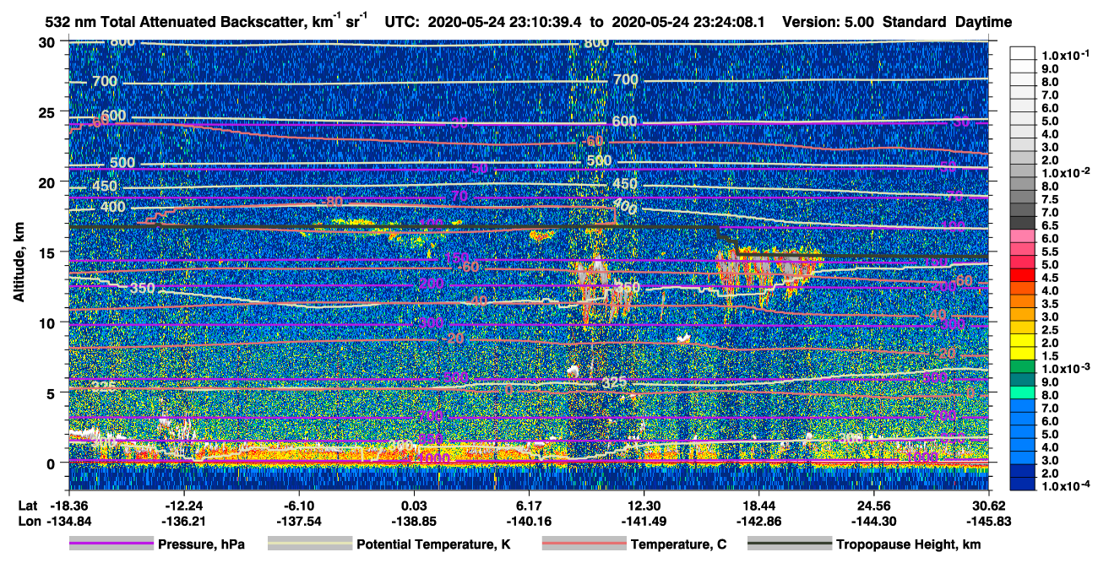This screenshot has height=563, width=1098.
Task: Click the yellow-orange colorbar swatch beside 2.5
Action: coord(1022,328)
